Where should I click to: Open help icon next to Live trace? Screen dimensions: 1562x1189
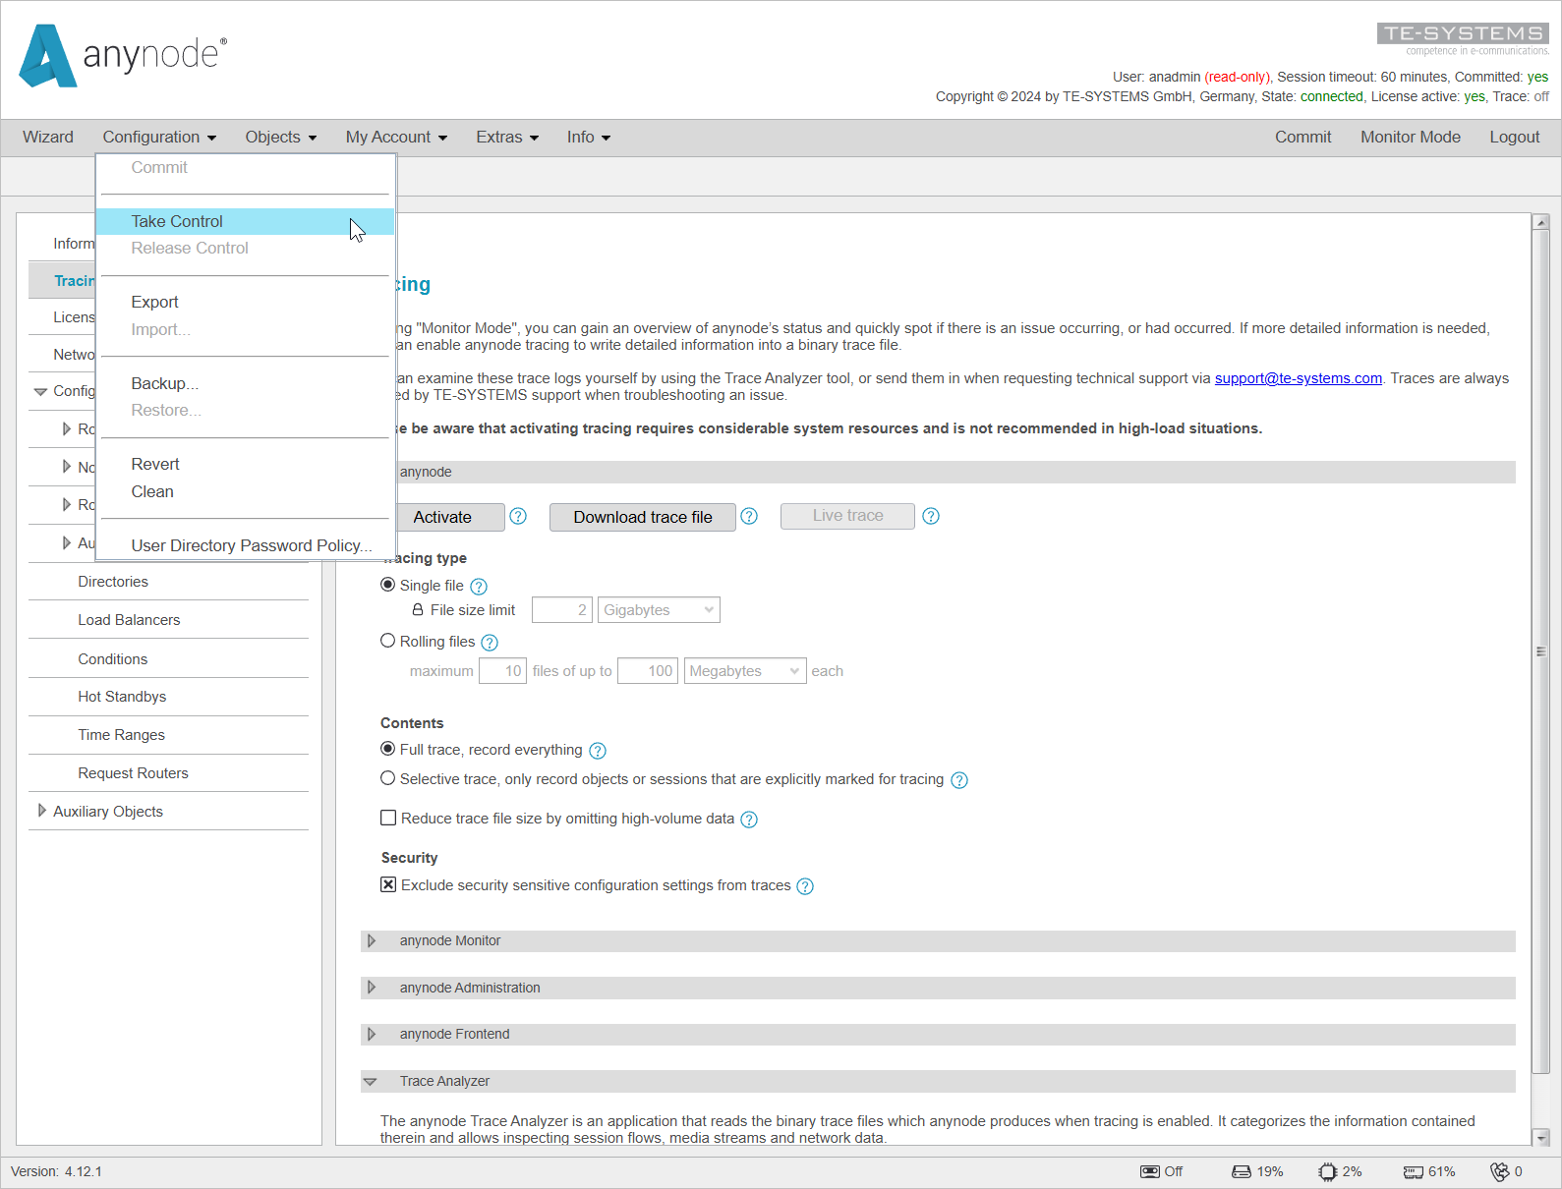pyautogui.click(x=931, y=516)
